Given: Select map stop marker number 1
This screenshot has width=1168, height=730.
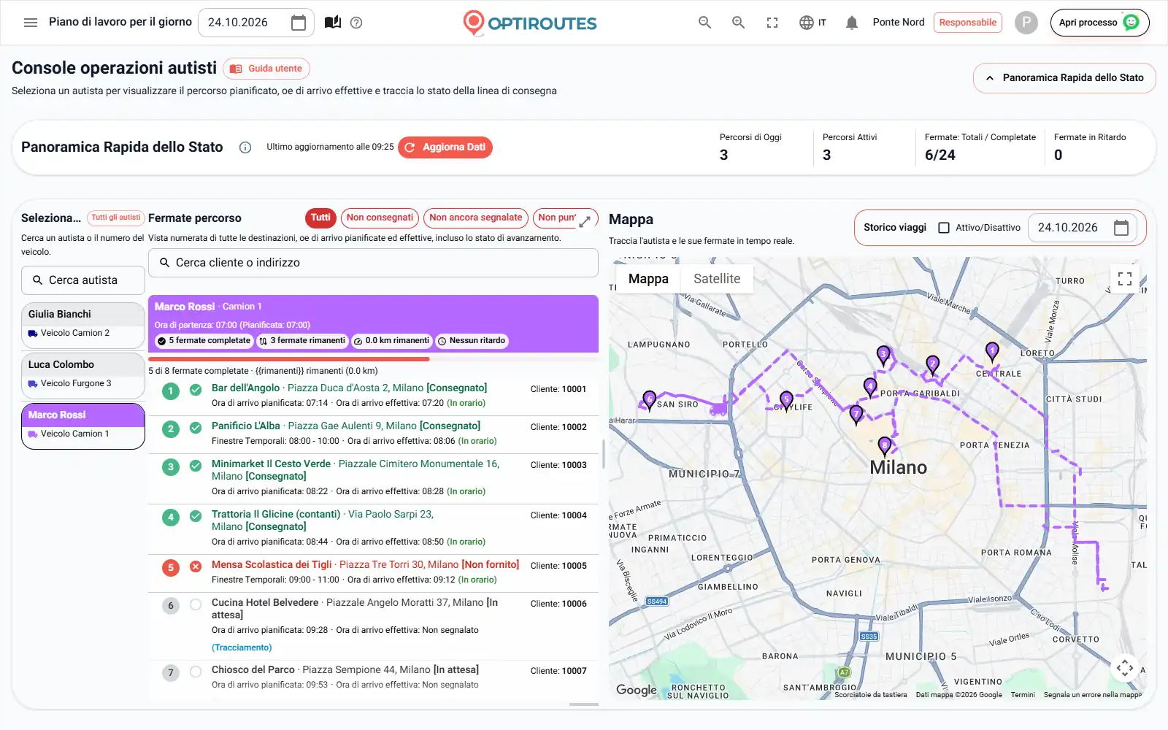Looking at the screenshot, I should (992, 350).
